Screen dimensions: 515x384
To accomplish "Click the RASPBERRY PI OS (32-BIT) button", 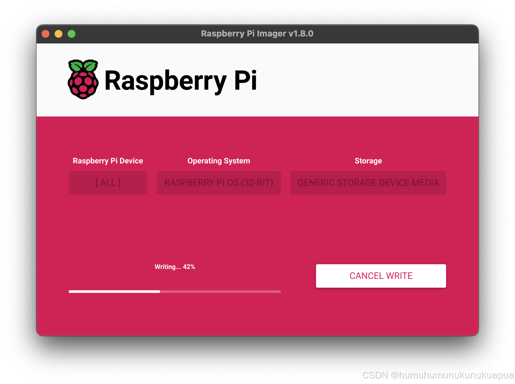I will click(x=219, y=183).
